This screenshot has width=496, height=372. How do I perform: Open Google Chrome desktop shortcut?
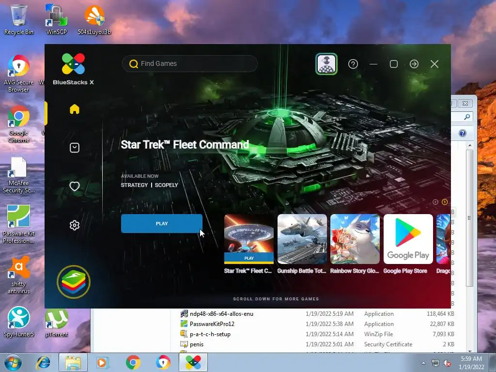(19, 124)
